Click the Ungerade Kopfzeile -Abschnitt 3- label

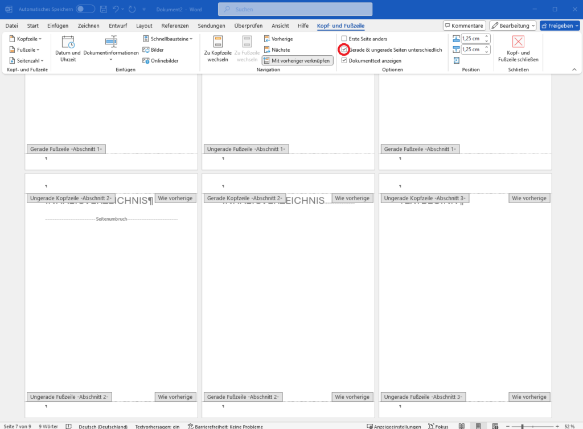425,198
